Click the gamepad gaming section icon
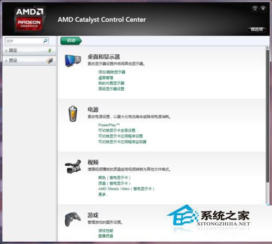 (x=73, y=219)
